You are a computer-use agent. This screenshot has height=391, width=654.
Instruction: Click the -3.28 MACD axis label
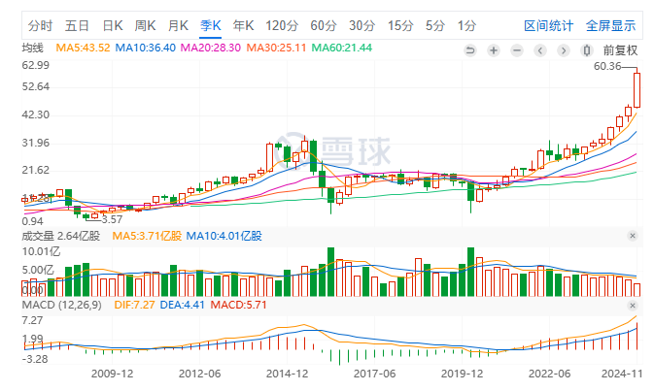click(x=35, y=359)
